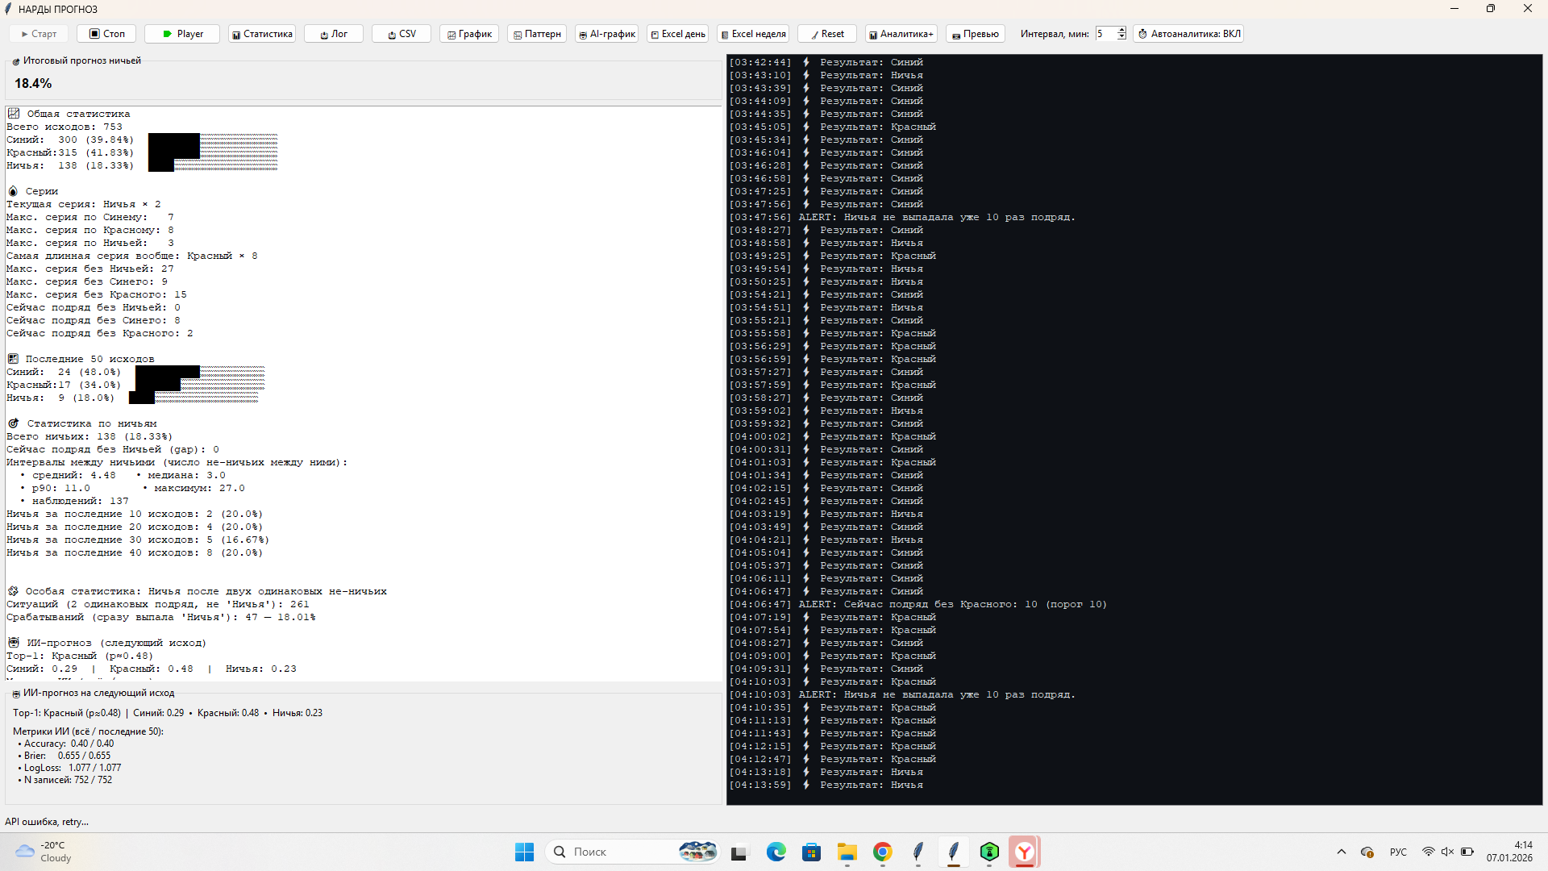Click the Старт button
Viewport: 1548px width, 871px height.
tap(39, 34)
